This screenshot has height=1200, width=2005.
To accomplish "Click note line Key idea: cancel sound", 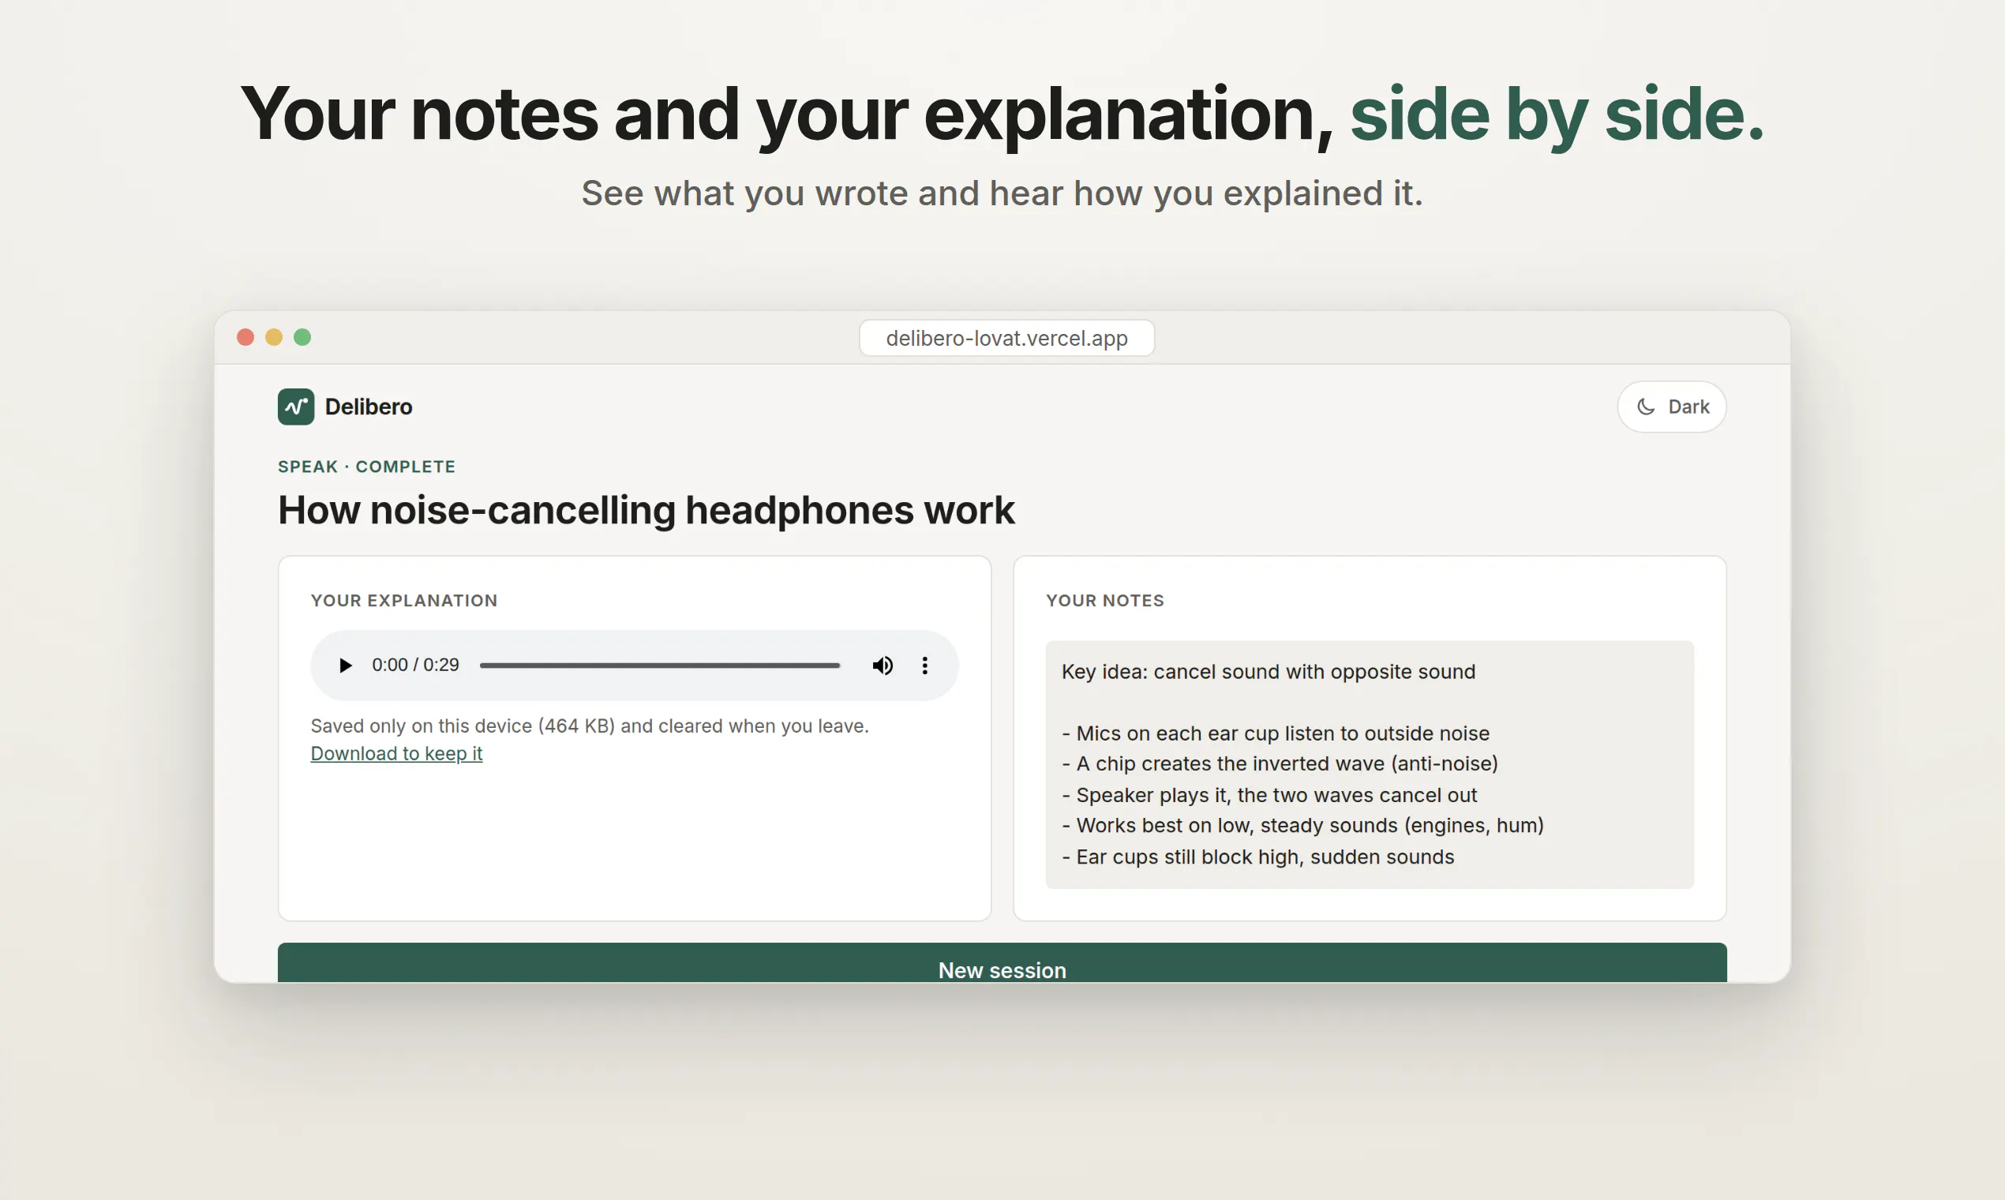I will click(x=1268, y=672).
